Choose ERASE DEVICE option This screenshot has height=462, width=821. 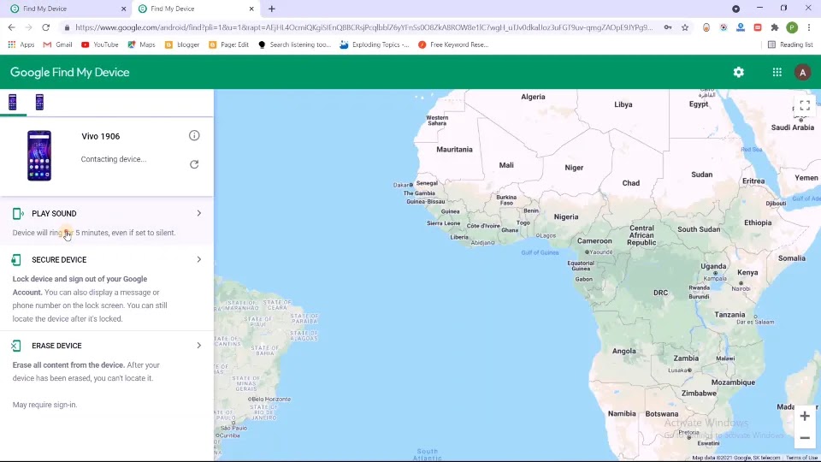56,346
